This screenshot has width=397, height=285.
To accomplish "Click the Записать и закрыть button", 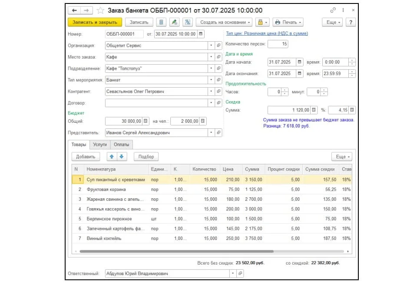I will pyautogui.click(x=95, y=22).
